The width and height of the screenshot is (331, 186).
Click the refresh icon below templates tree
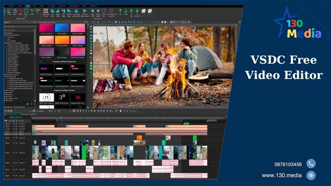35,104
